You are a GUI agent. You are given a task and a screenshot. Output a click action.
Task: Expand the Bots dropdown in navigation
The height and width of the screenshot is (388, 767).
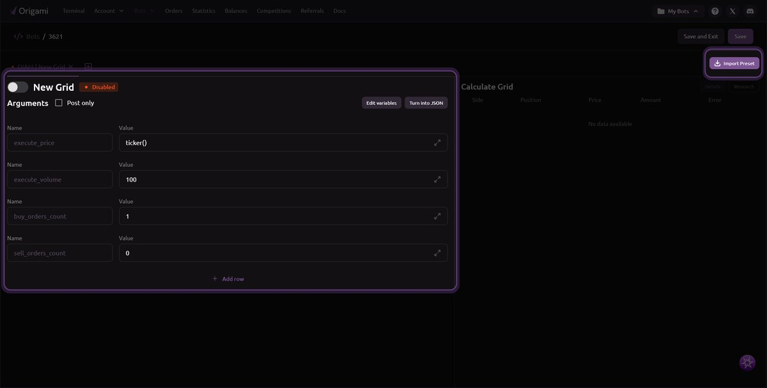coord(144,11)
